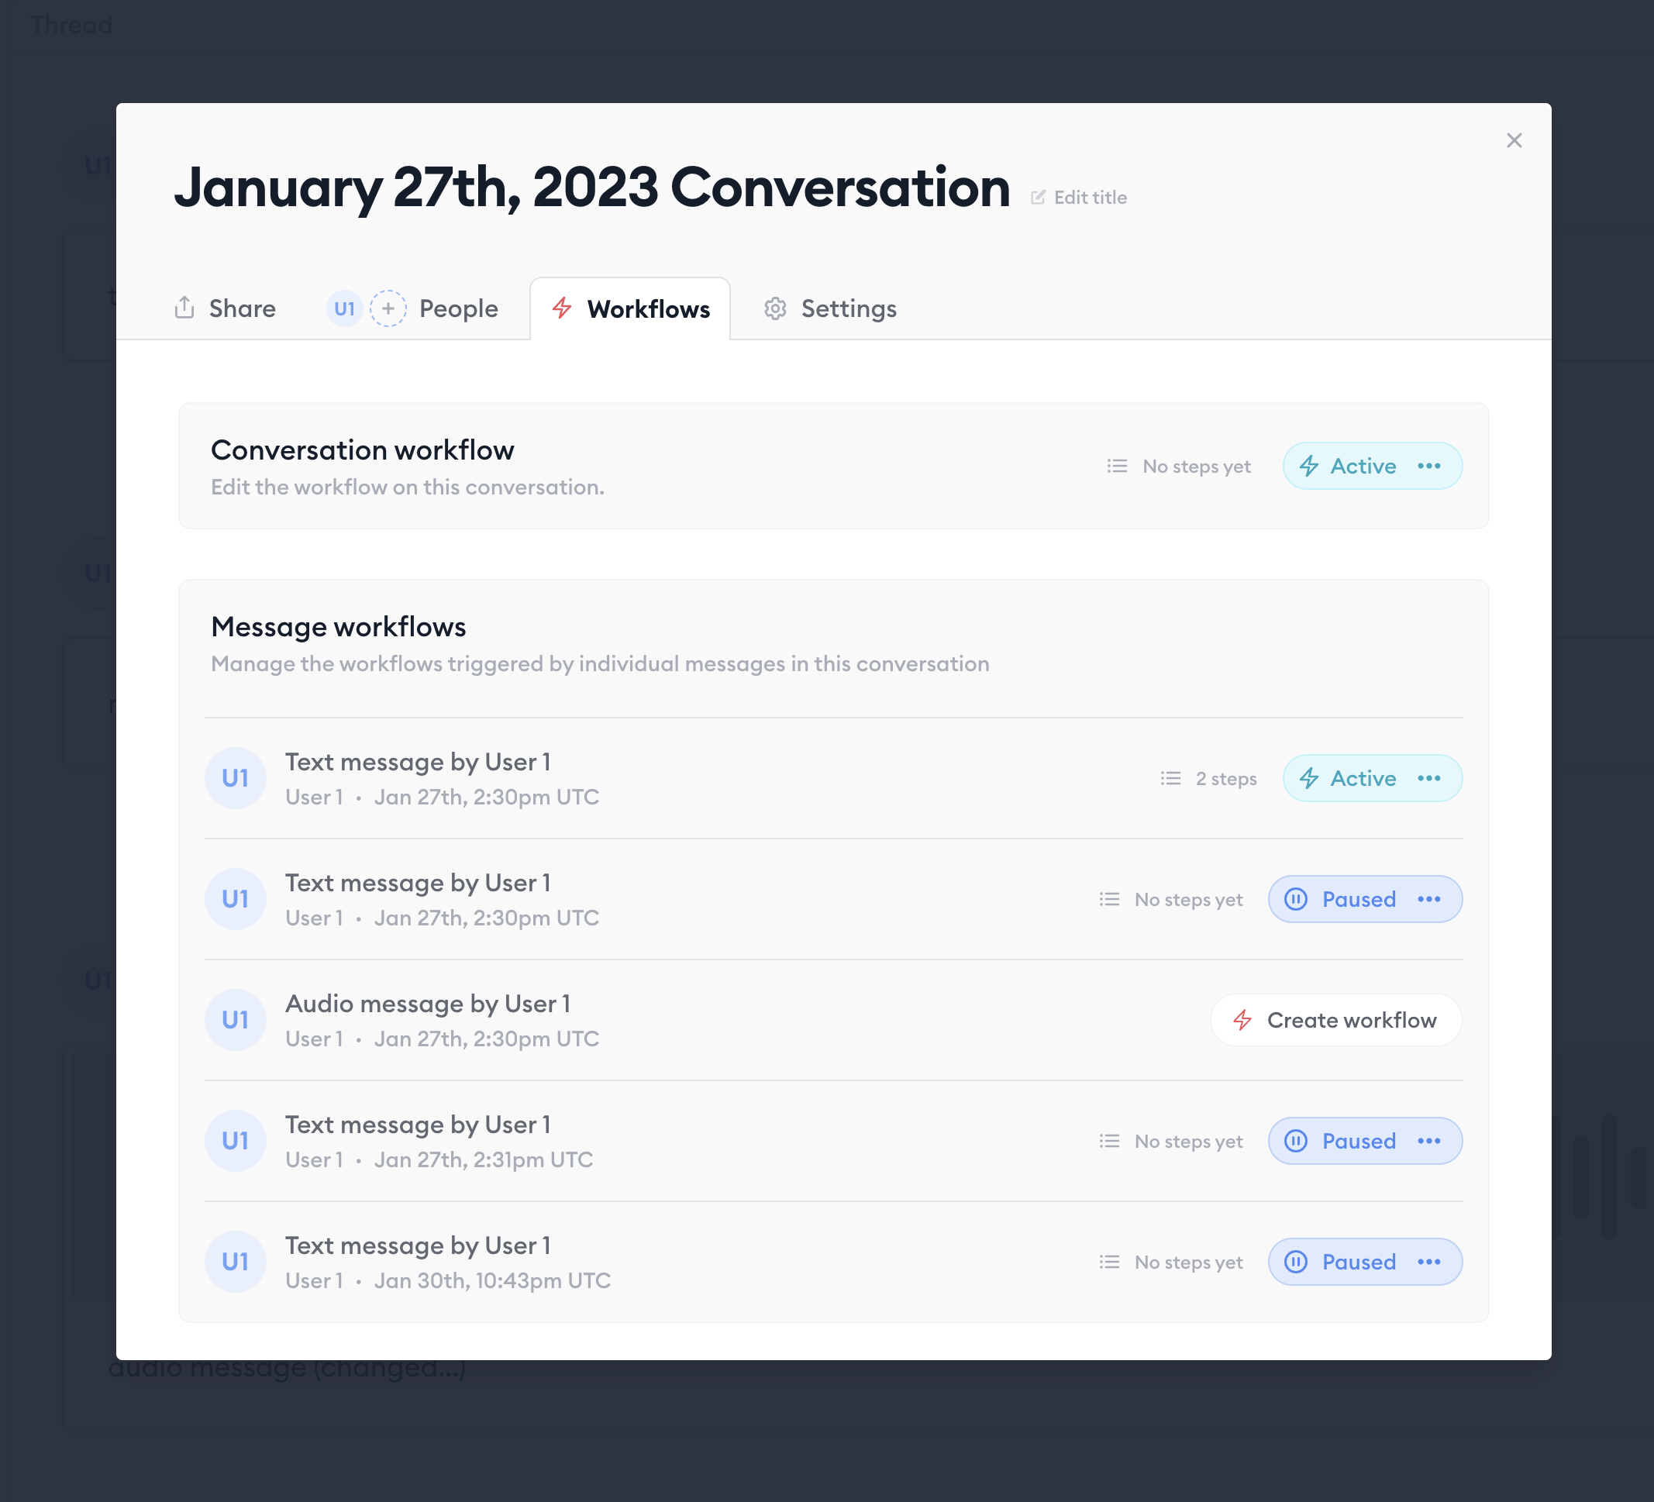Click the Edit title link
Screen dimensions: 1654x1502
pyautogui.click(x=1090, y=198)
